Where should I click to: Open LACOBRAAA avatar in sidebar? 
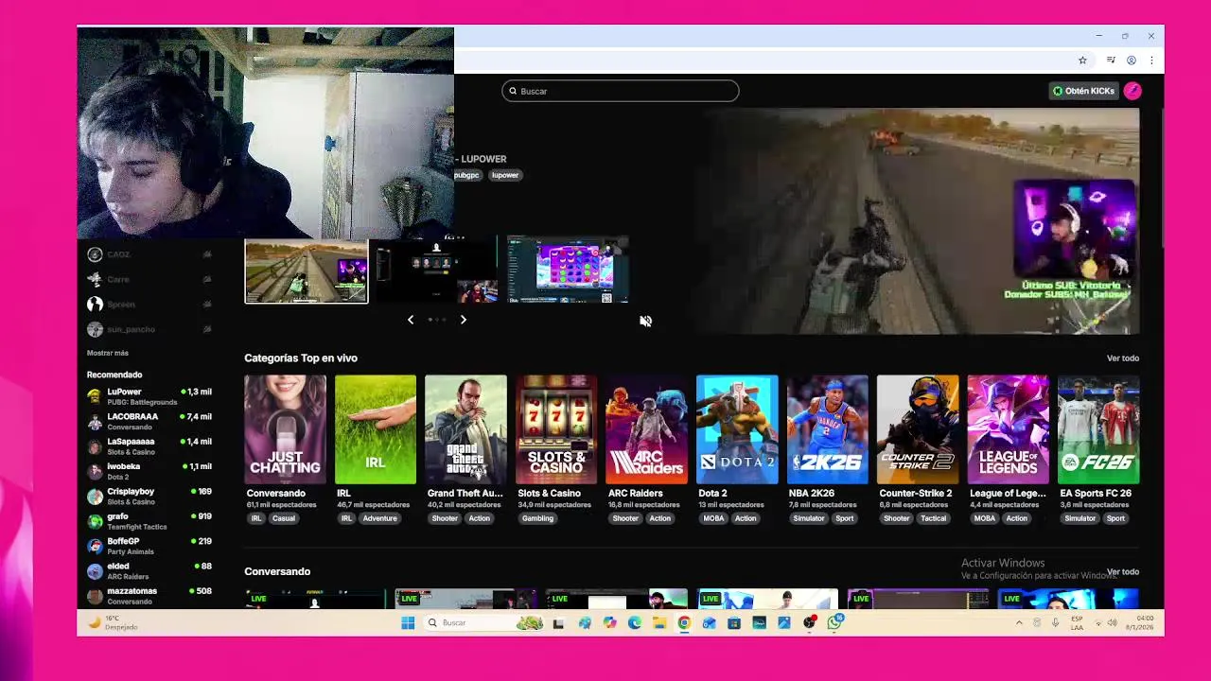(x=95, y=422)
